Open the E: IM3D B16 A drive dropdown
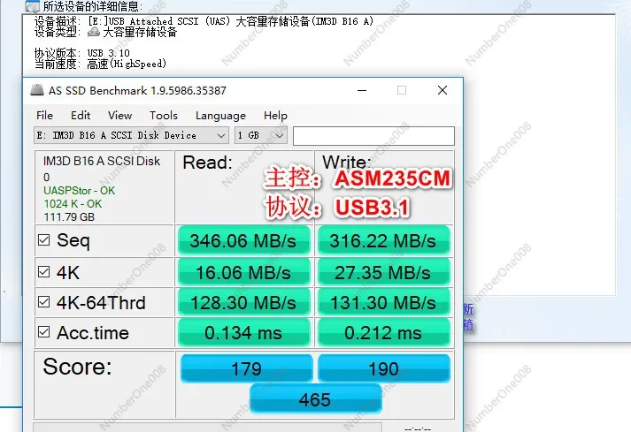The image size is (631, 432). [x=131, y=135]
